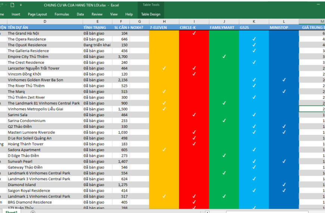The image size is (325, 213).
Task: Select column I header
Action: 194,21
